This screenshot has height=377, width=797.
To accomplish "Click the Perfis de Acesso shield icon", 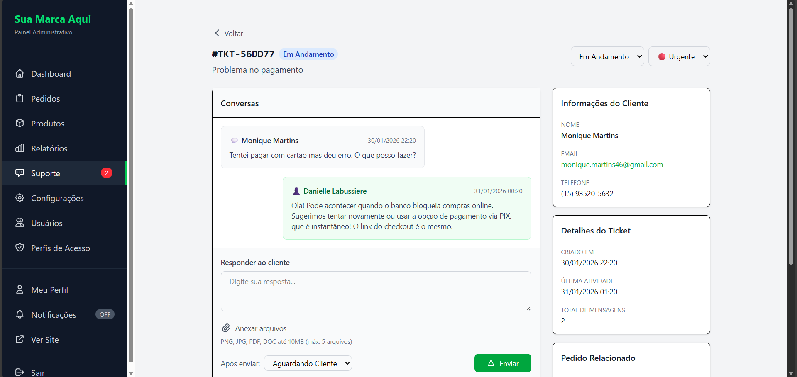I will pyautogui.click(x=20, y=248).
